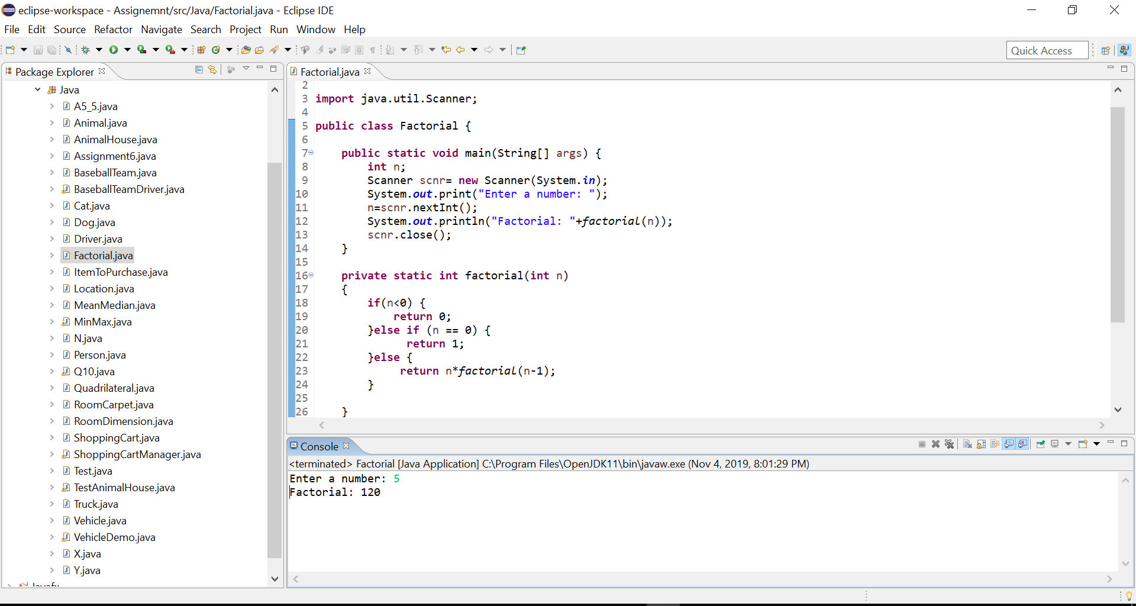Select the Console view tab
1136x606 pixels.
(319, 447)
